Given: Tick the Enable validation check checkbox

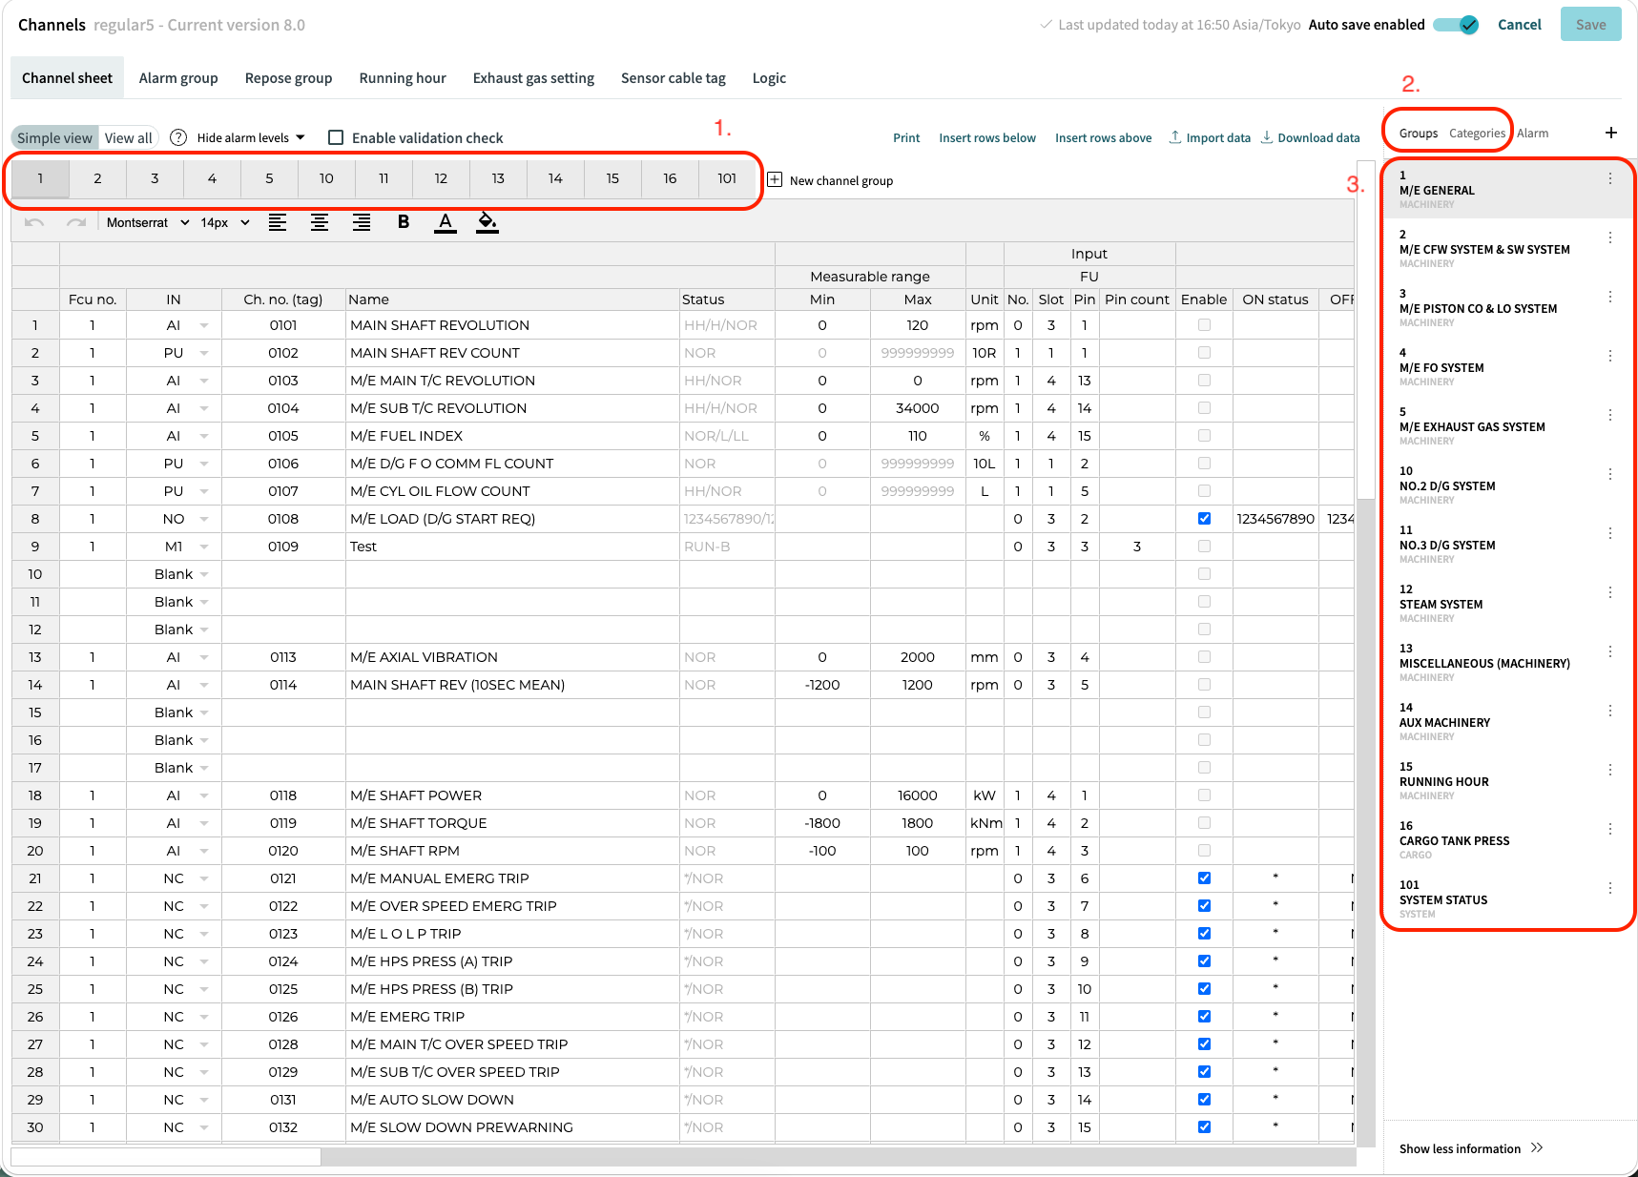Looking at the screenshot, I should [x=336, y=137].
